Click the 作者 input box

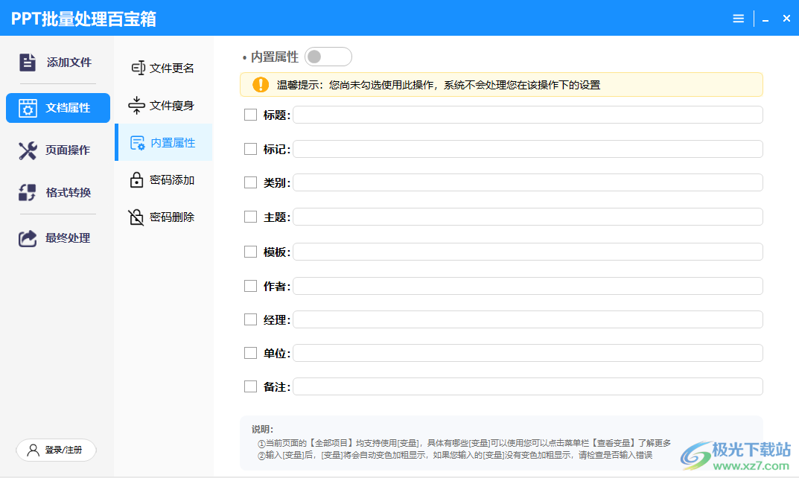tap(527, 286)
